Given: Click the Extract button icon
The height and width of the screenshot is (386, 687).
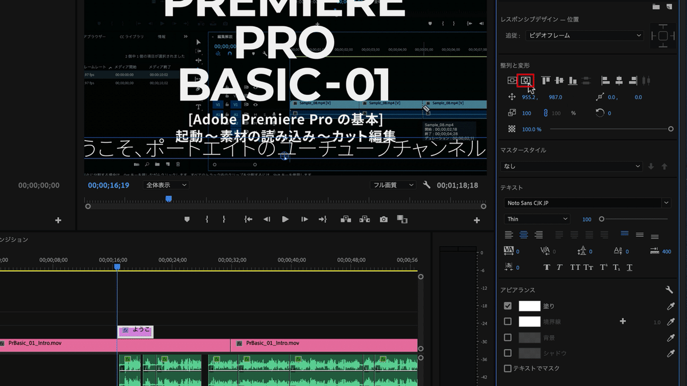Looking at the screenshot, I should (364, 219).
